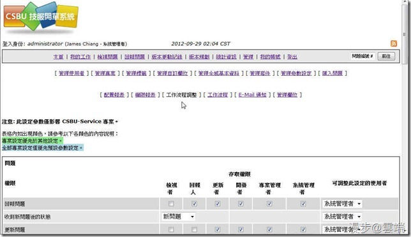Image resolution: width=411 pixels, height=237 pixels.
Task: Toggle 專案管理者 checkbox in 更新問題 row
Action: (x=269, y=229)
